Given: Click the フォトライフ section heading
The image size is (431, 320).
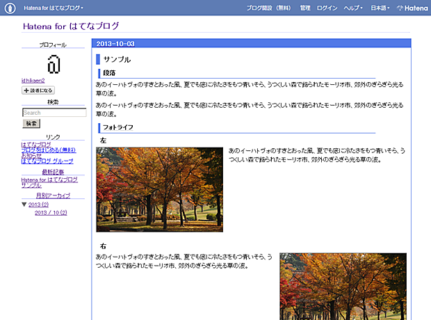Looking at the screenshot, I should 118,127.
